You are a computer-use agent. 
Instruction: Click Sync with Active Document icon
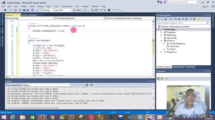click(176, 19)
